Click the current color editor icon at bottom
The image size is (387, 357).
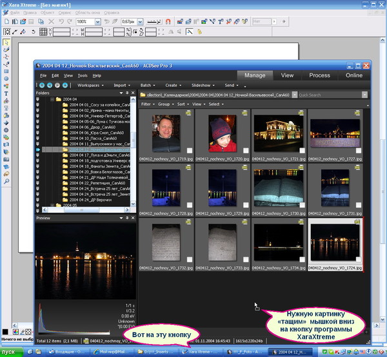(x=15, y=332)
